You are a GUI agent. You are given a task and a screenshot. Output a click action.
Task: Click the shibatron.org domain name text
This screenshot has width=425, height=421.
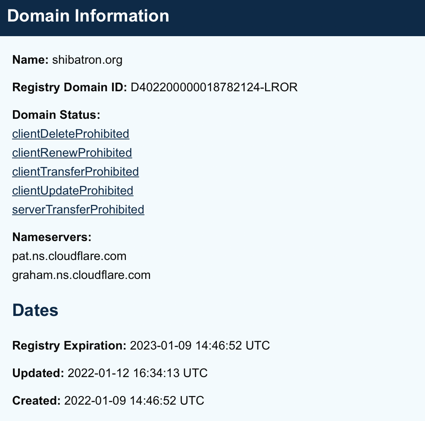tap(87, 60)
